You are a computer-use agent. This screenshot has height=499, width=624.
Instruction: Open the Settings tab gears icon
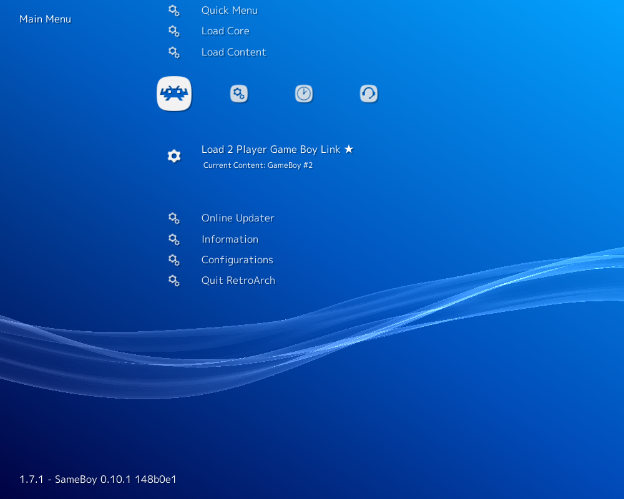[239, 94]
